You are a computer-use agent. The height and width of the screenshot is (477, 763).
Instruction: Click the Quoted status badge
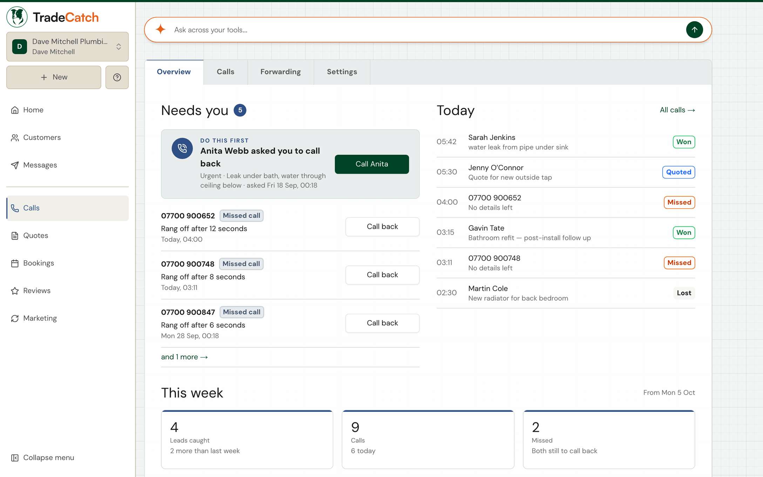click(x=678, y=172)
